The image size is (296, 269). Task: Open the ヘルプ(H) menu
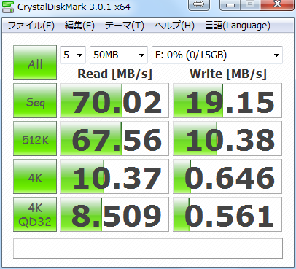[x=174, y=26]
